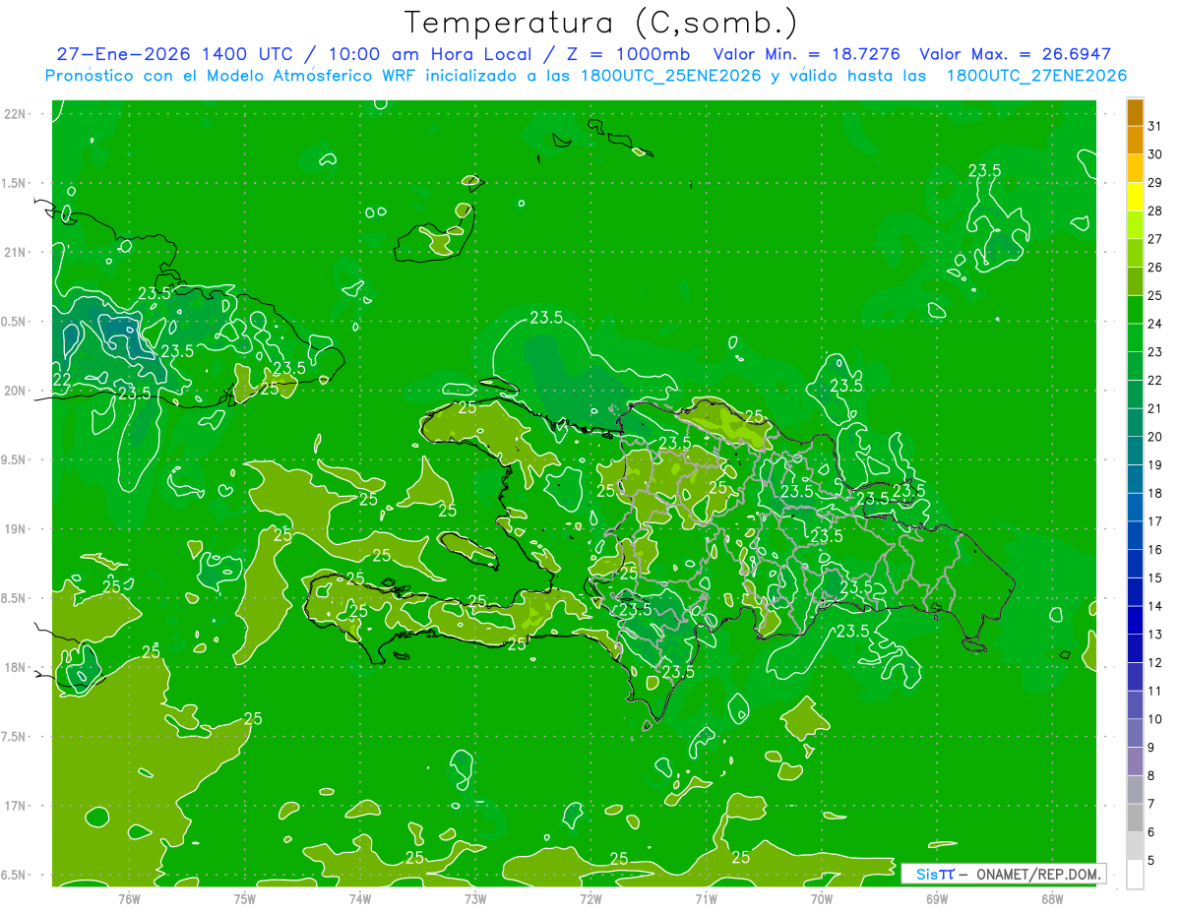Select 'Valor Min. = 18.7276' in header
1181x912 pixels.
(x=808, y=54)
